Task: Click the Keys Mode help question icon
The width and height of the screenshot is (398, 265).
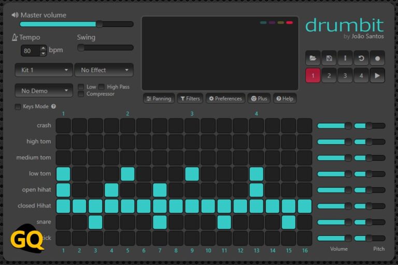Action: coord(53,107)
